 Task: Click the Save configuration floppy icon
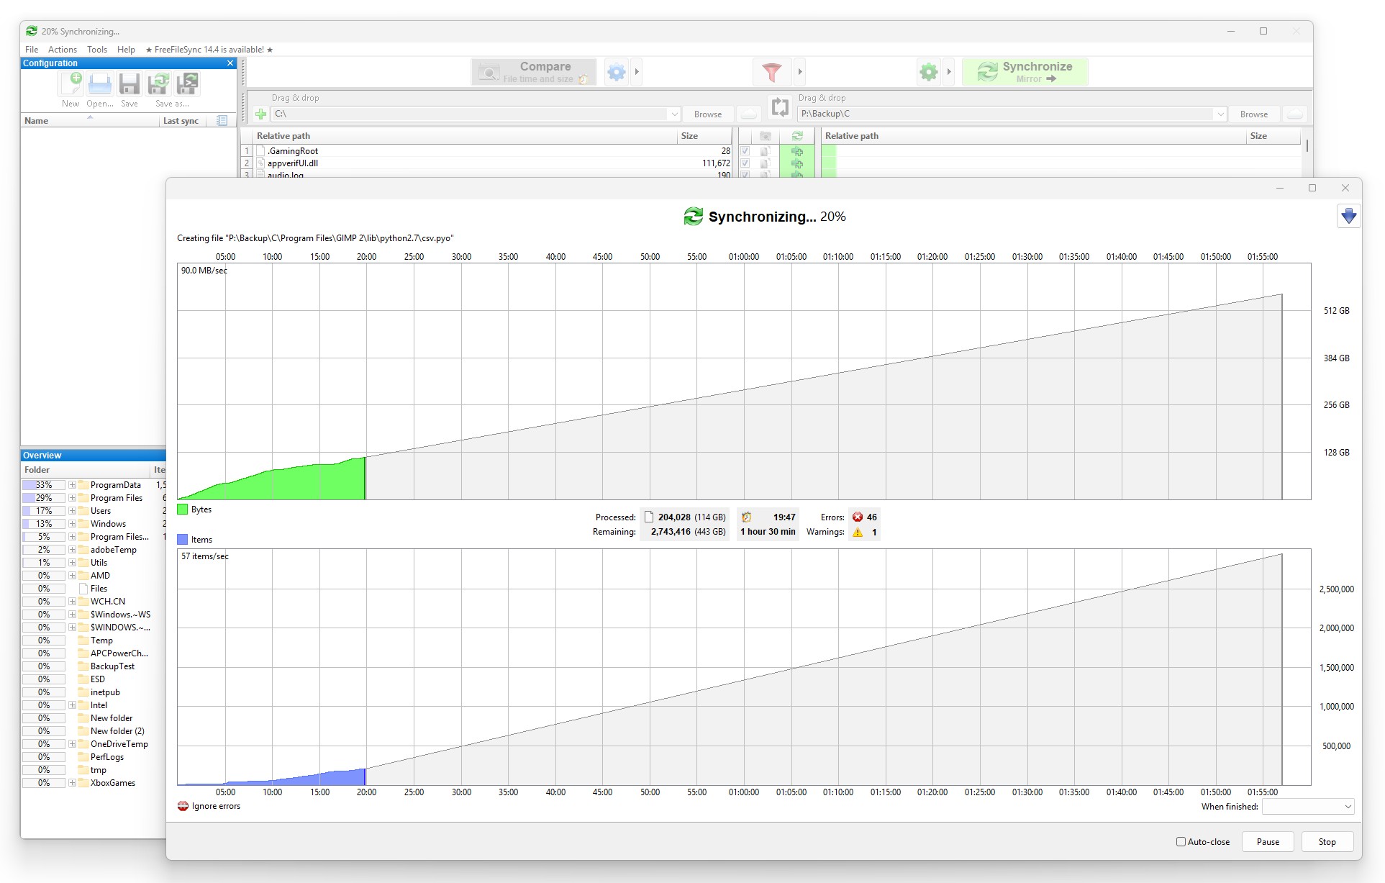click(130, 84)
